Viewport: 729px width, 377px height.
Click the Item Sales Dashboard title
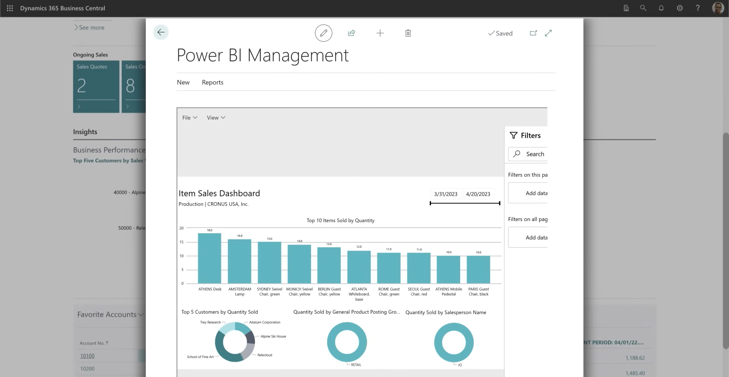click(219, 193)
